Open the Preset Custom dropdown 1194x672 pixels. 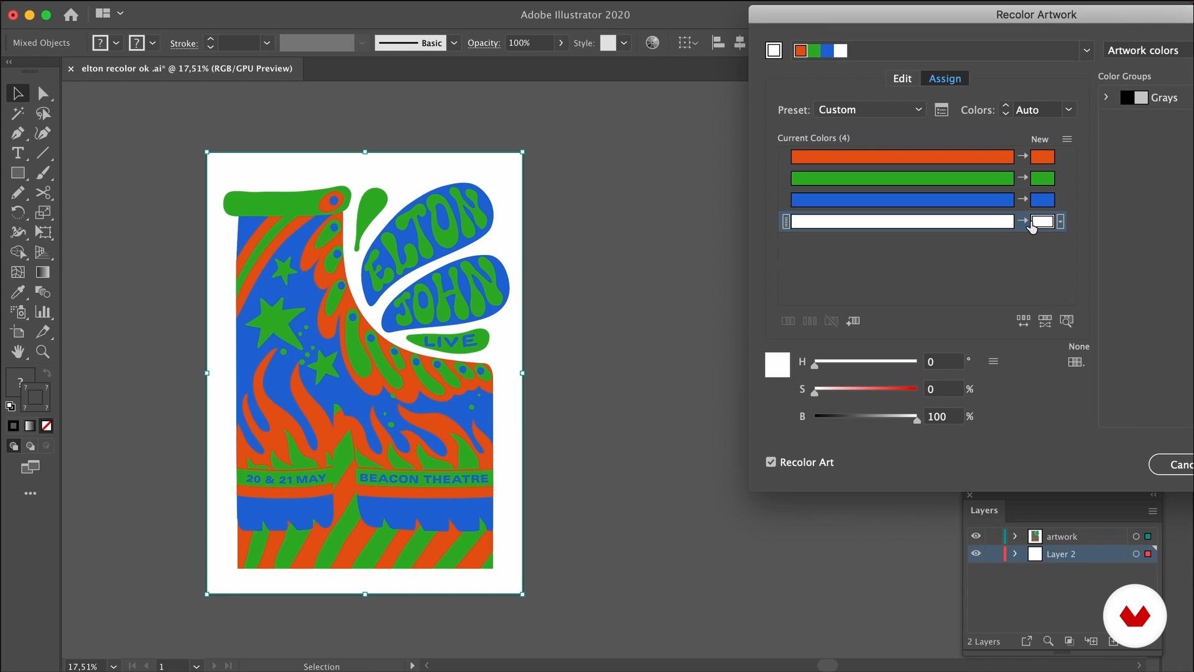tap(869, 110)
